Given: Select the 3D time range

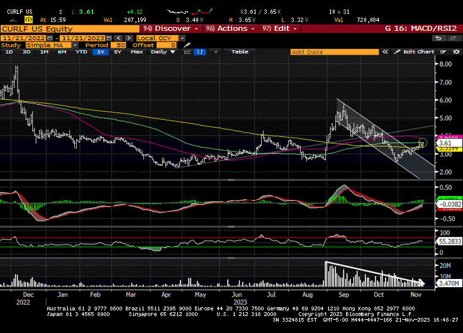Looking at the screenshot, I should (26, 52).
